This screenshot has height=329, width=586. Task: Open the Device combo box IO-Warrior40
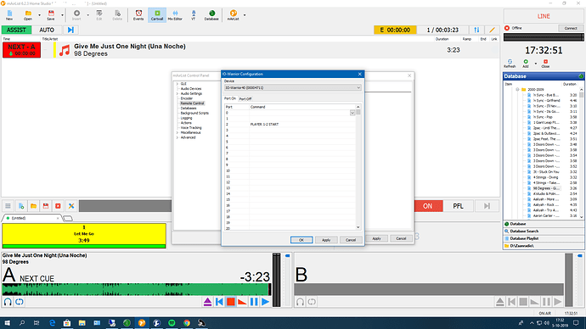[292, 87]
